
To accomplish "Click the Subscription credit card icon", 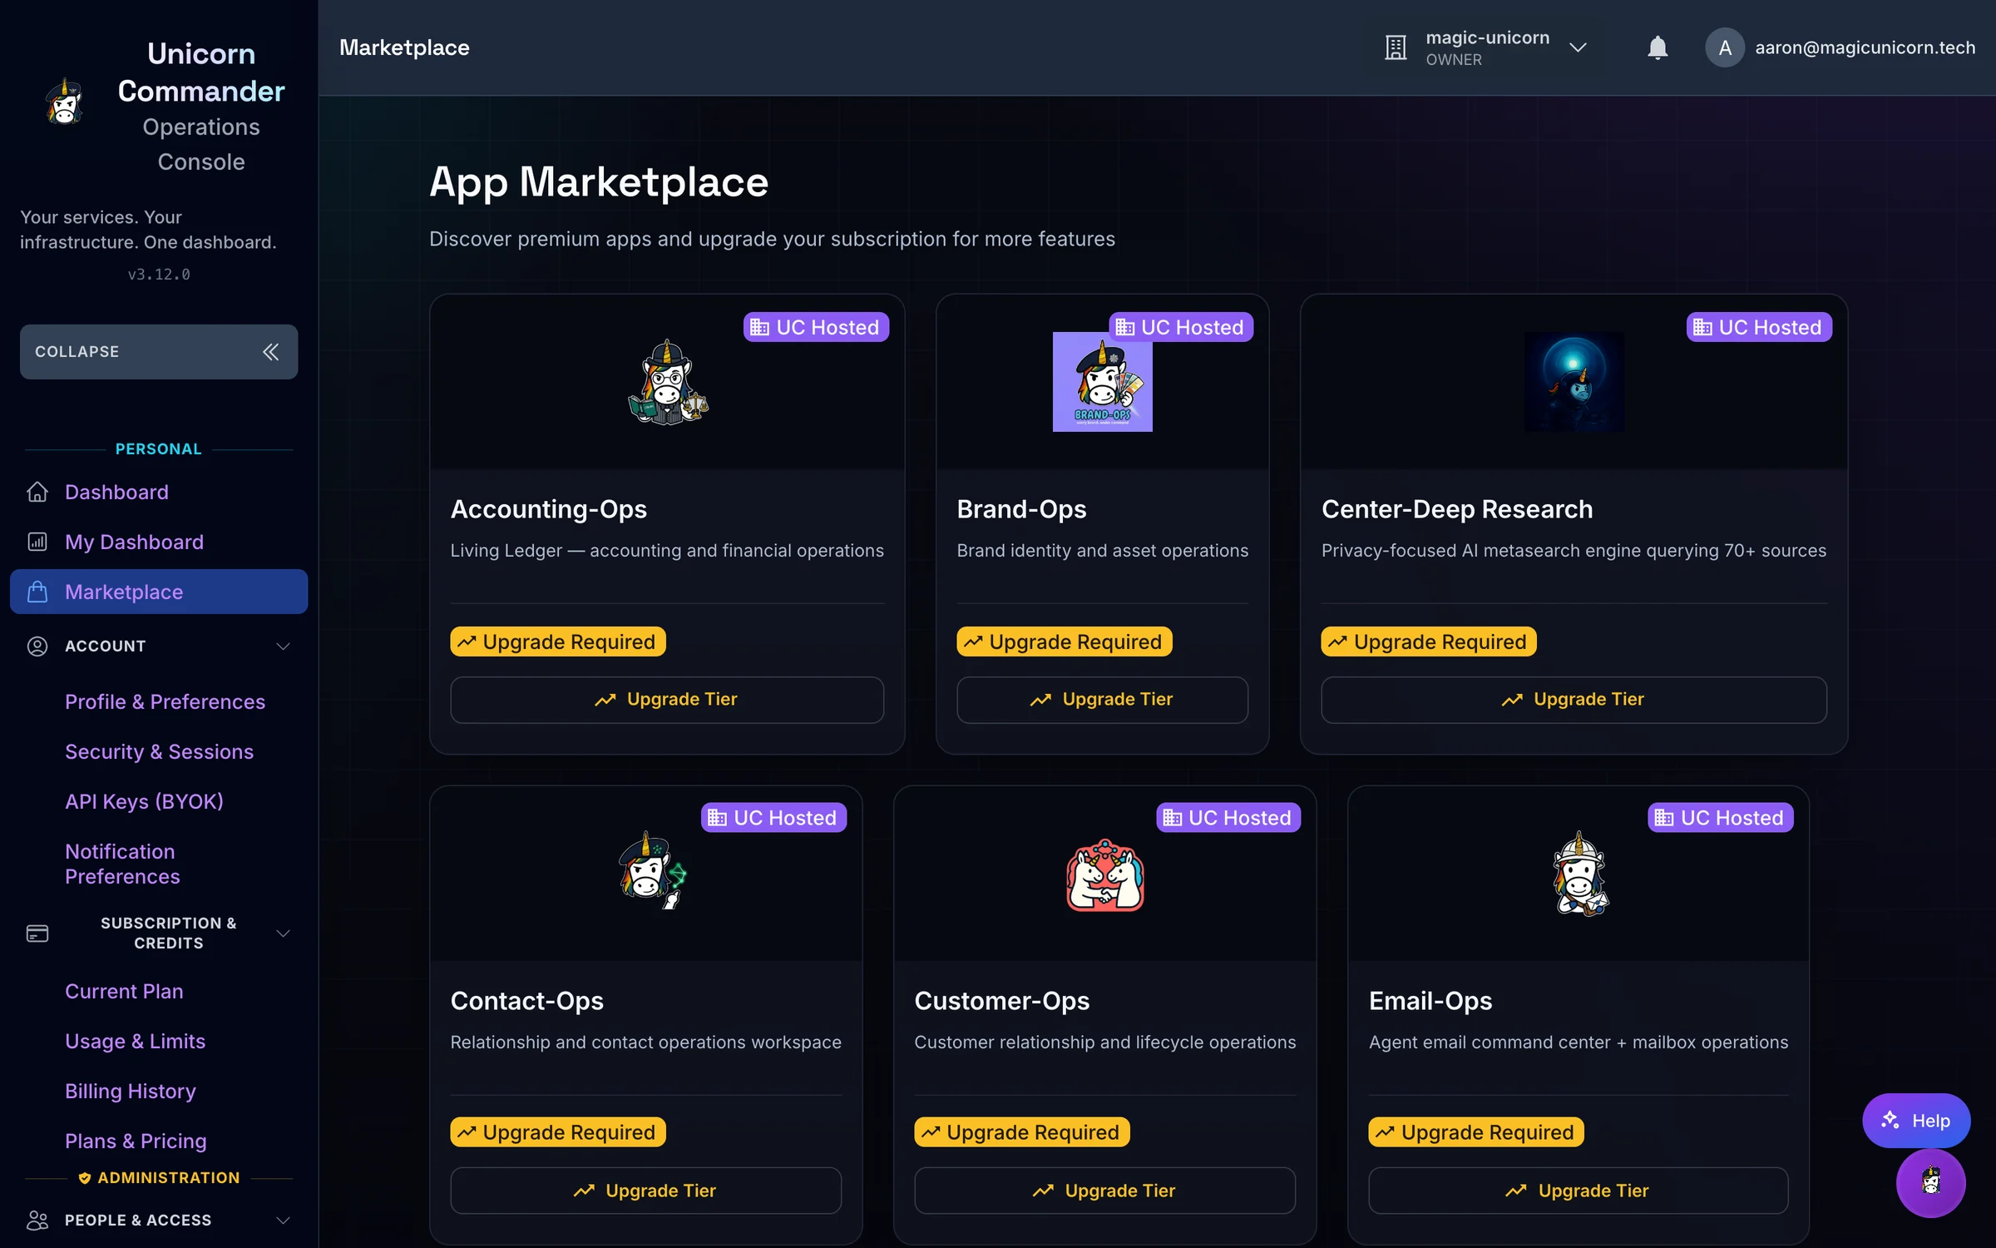I will pyautogui.click(x=37, y=934).
